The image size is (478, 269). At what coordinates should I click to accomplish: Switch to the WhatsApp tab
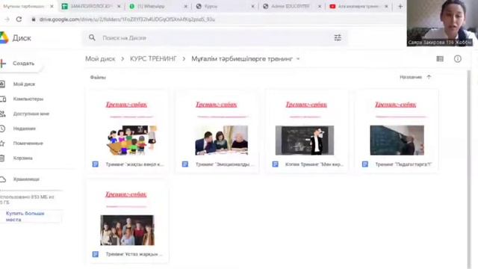pyautogui.click(x=157, y=7)
